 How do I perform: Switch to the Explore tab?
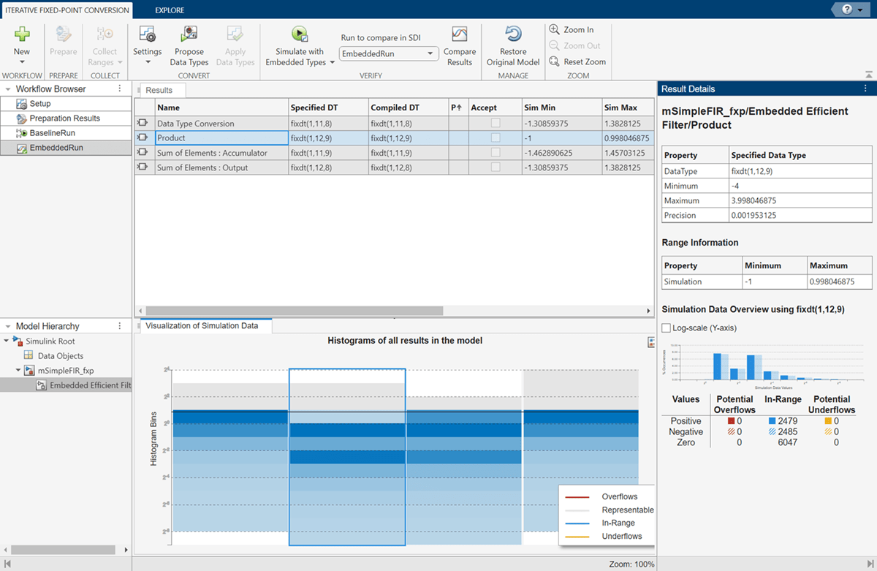[170, 10]
